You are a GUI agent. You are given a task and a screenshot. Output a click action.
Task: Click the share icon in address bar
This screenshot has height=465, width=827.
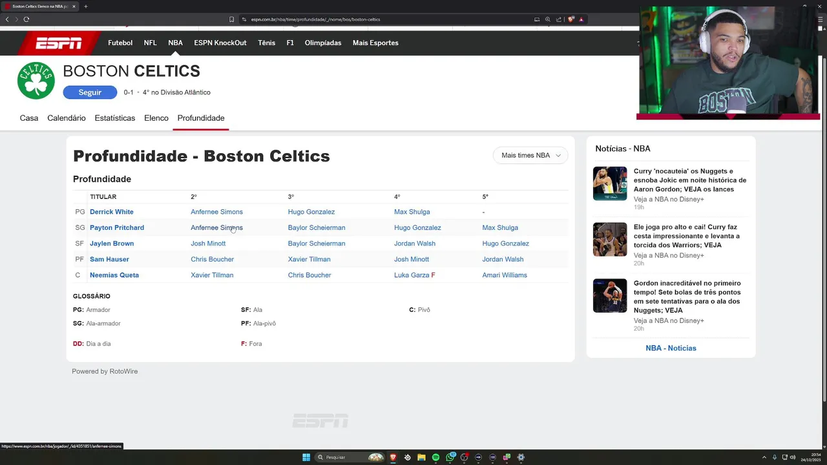pos(559,19)
